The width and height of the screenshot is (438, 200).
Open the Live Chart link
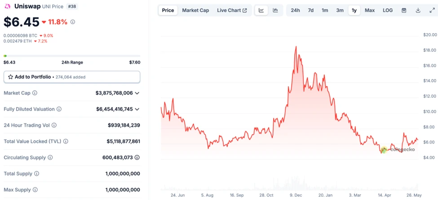pos(231,10)
